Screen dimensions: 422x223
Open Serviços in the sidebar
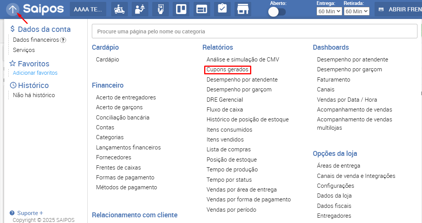tap(24, 50)
